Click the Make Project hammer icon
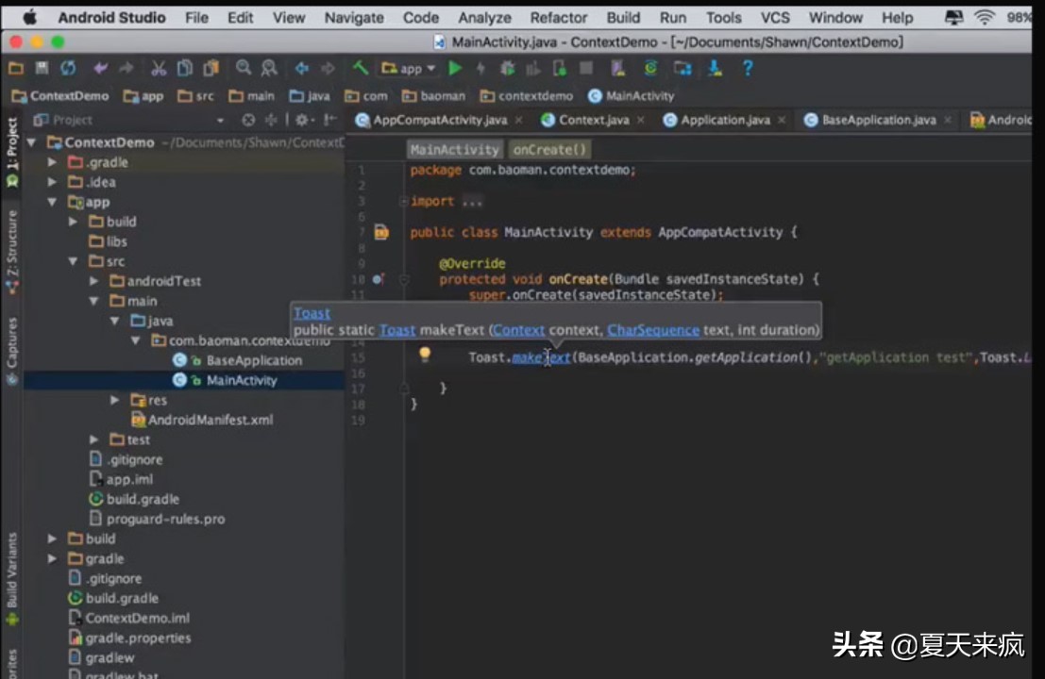Viewport: 1045px width, 679px height. click(x=360, y=68)
